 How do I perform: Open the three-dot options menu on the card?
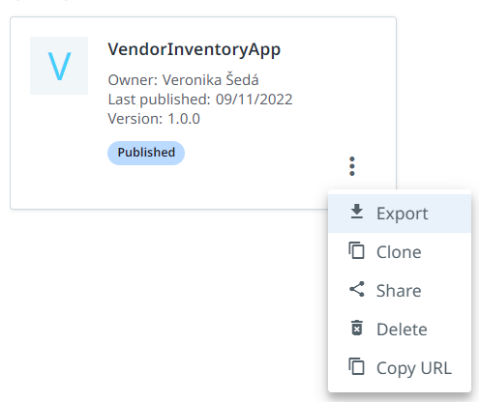pyautogui.click(x=352, y=166)
